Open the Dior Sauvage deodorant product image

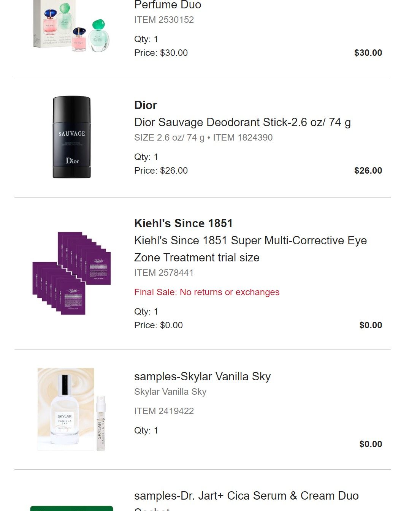tap(71, 137)
